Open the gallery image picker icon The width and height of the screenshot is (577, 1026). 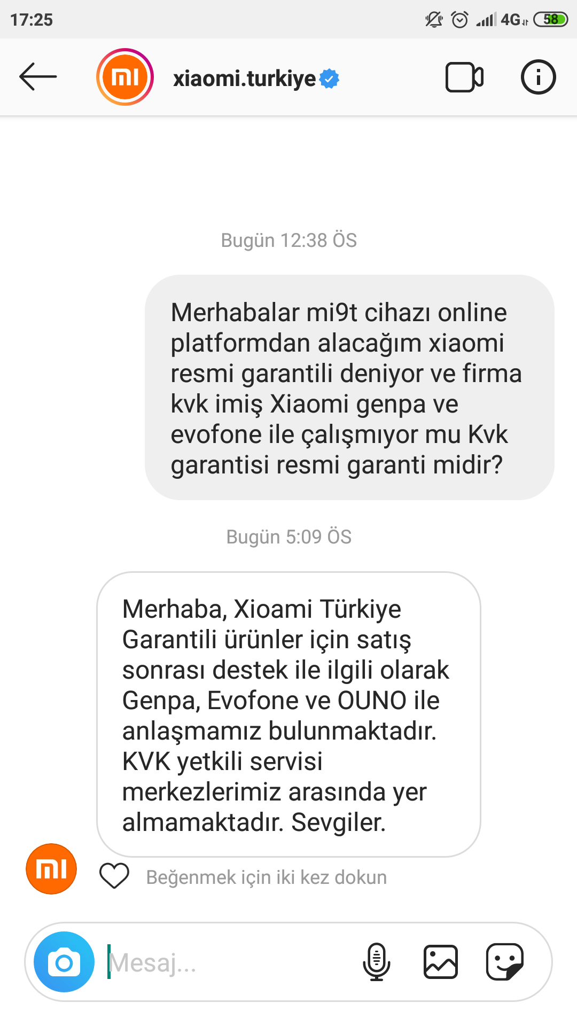(x=441, y=962)
